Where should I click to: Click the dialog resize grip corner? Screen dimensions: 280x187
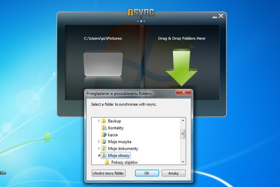[x=189, y=178]
